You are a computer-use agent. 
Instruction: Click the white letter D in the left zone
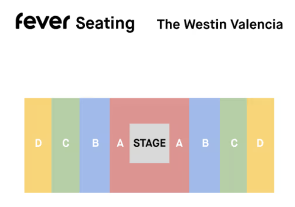(38, 143)
